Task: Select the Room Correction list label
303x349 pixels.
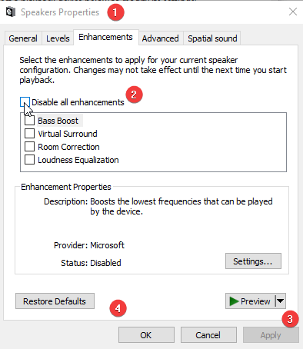Action: 68,147
